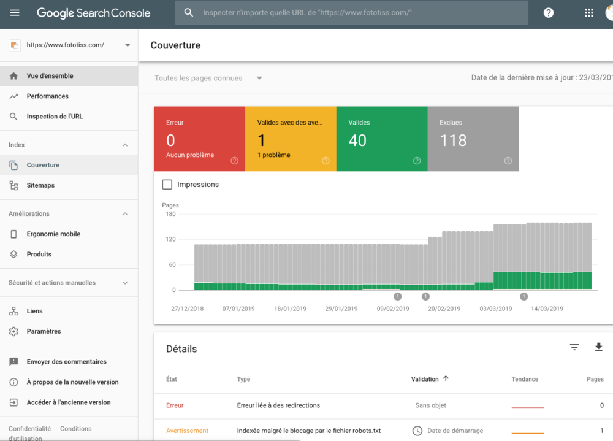Screen dimensions: 613x441
Task: Open Toutes les pages connues dropdown
Action: pos(208,78)
